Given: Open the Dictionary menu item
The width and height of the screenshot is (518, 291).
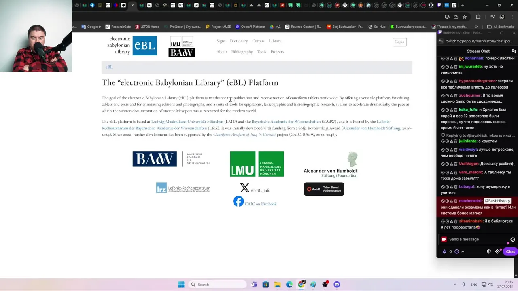Looking at the screenshot, I should [239, 41].
